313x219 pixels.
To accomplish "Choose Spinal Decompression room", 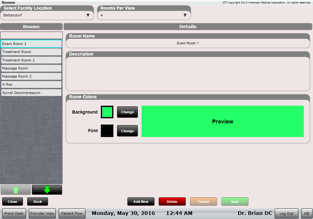I will (31, 93).
